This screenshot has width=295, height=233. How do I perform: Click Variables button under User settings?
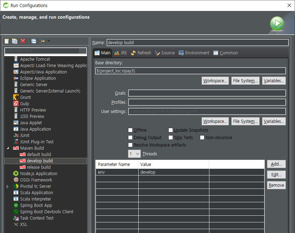[274, 121]
